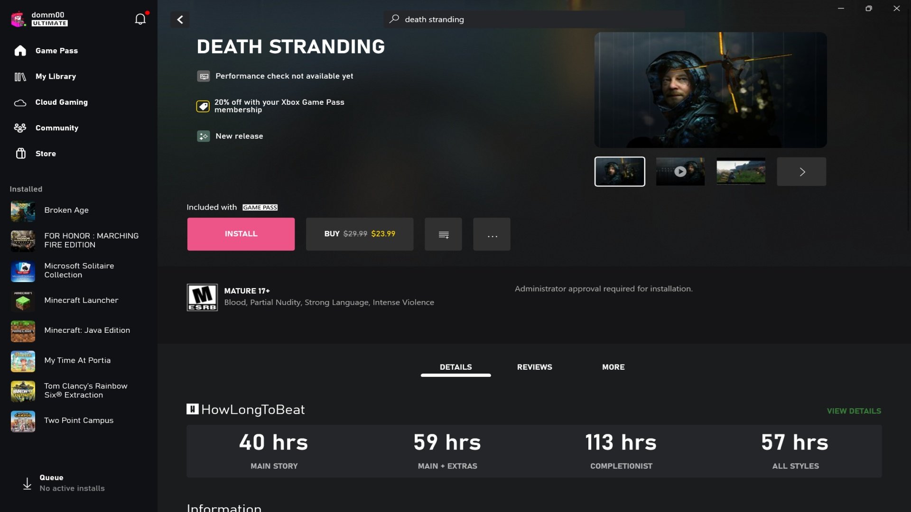Viewport: 911px width, 512px height.
Task: Click the back navigation chevron
Action: point(179,19)
